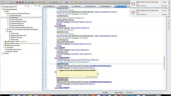Click alarm clock icon on upper notification
The image size is (171, 96).
[133, 4]
